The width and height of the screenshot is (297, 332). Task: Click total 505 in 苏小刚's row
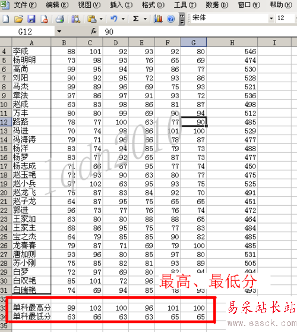coord(232,263)
